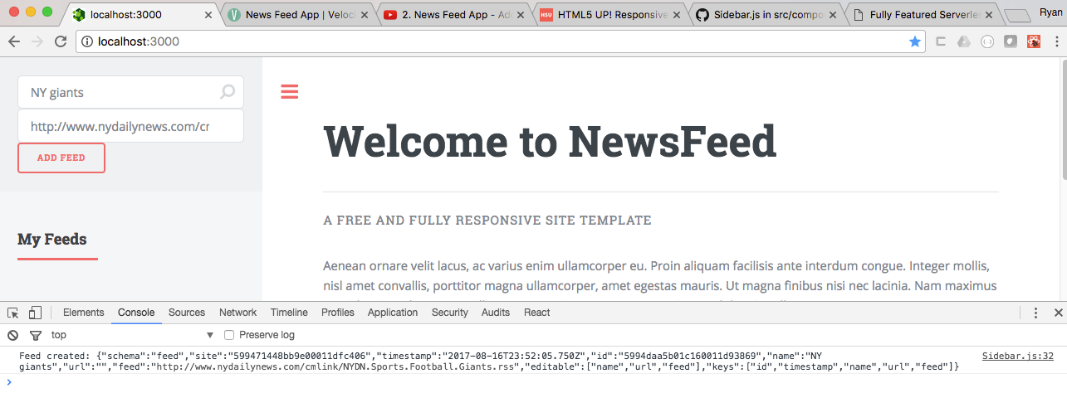This screenshot has width=1067, height=393.
Task: Click the browser forward arrow
Action: tap(37, 41)
